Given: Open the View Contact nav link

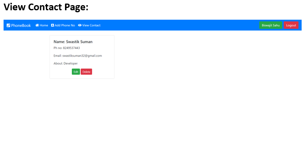Looking at the screenshot, I should pos(89,25).
